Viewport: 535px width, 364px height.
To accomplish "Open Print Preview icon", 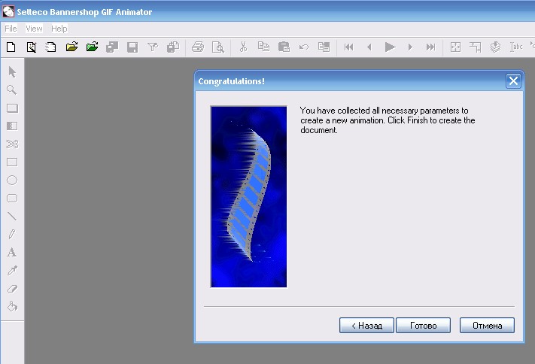I will 218,47.
